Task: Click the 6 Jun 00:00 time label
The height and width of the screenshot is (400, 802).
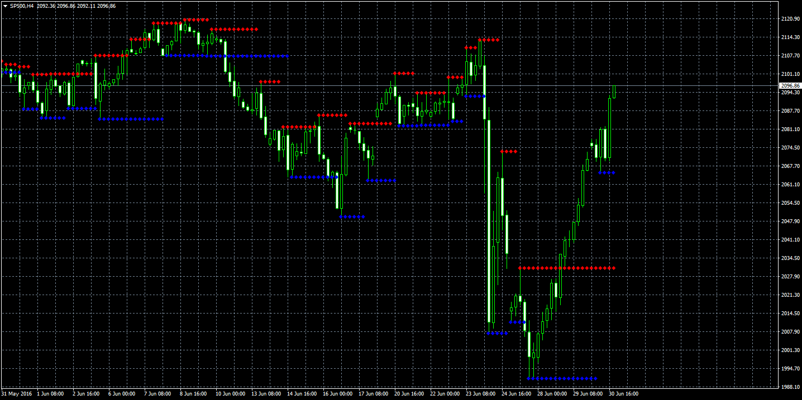Action: pyautogui.click(x=122, y=394)
